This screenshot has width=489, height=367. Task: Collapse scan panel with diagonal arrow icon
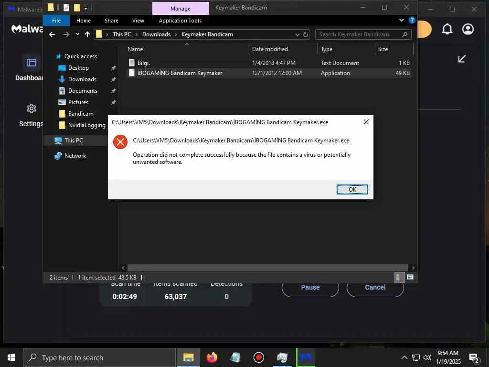(x=462, y=59)
